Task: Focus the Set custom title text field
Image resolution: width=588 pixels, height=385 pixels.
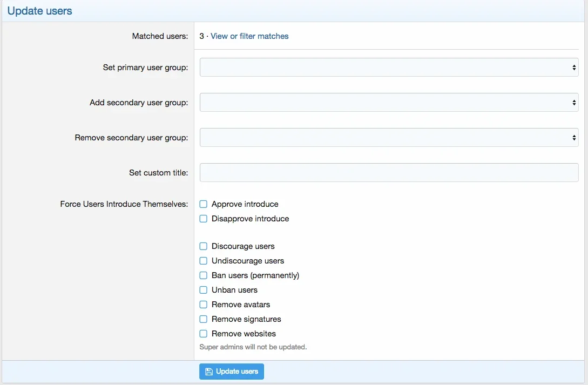Action: (389, 173)
